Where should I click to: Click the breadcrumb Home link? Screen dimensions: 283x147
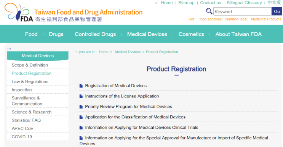104,52
